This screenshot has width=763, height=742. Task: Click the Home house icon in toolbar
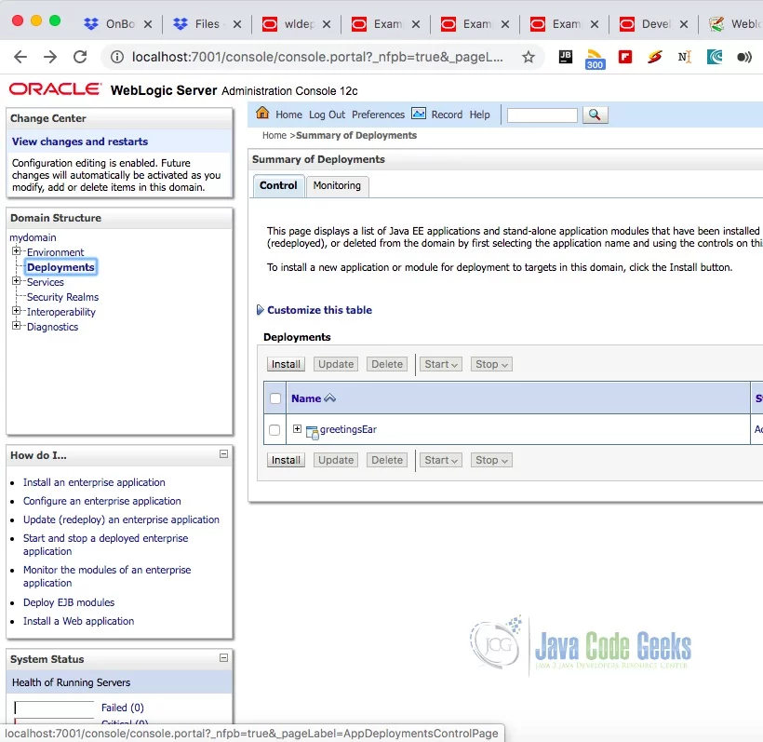(x=262, y=113)
